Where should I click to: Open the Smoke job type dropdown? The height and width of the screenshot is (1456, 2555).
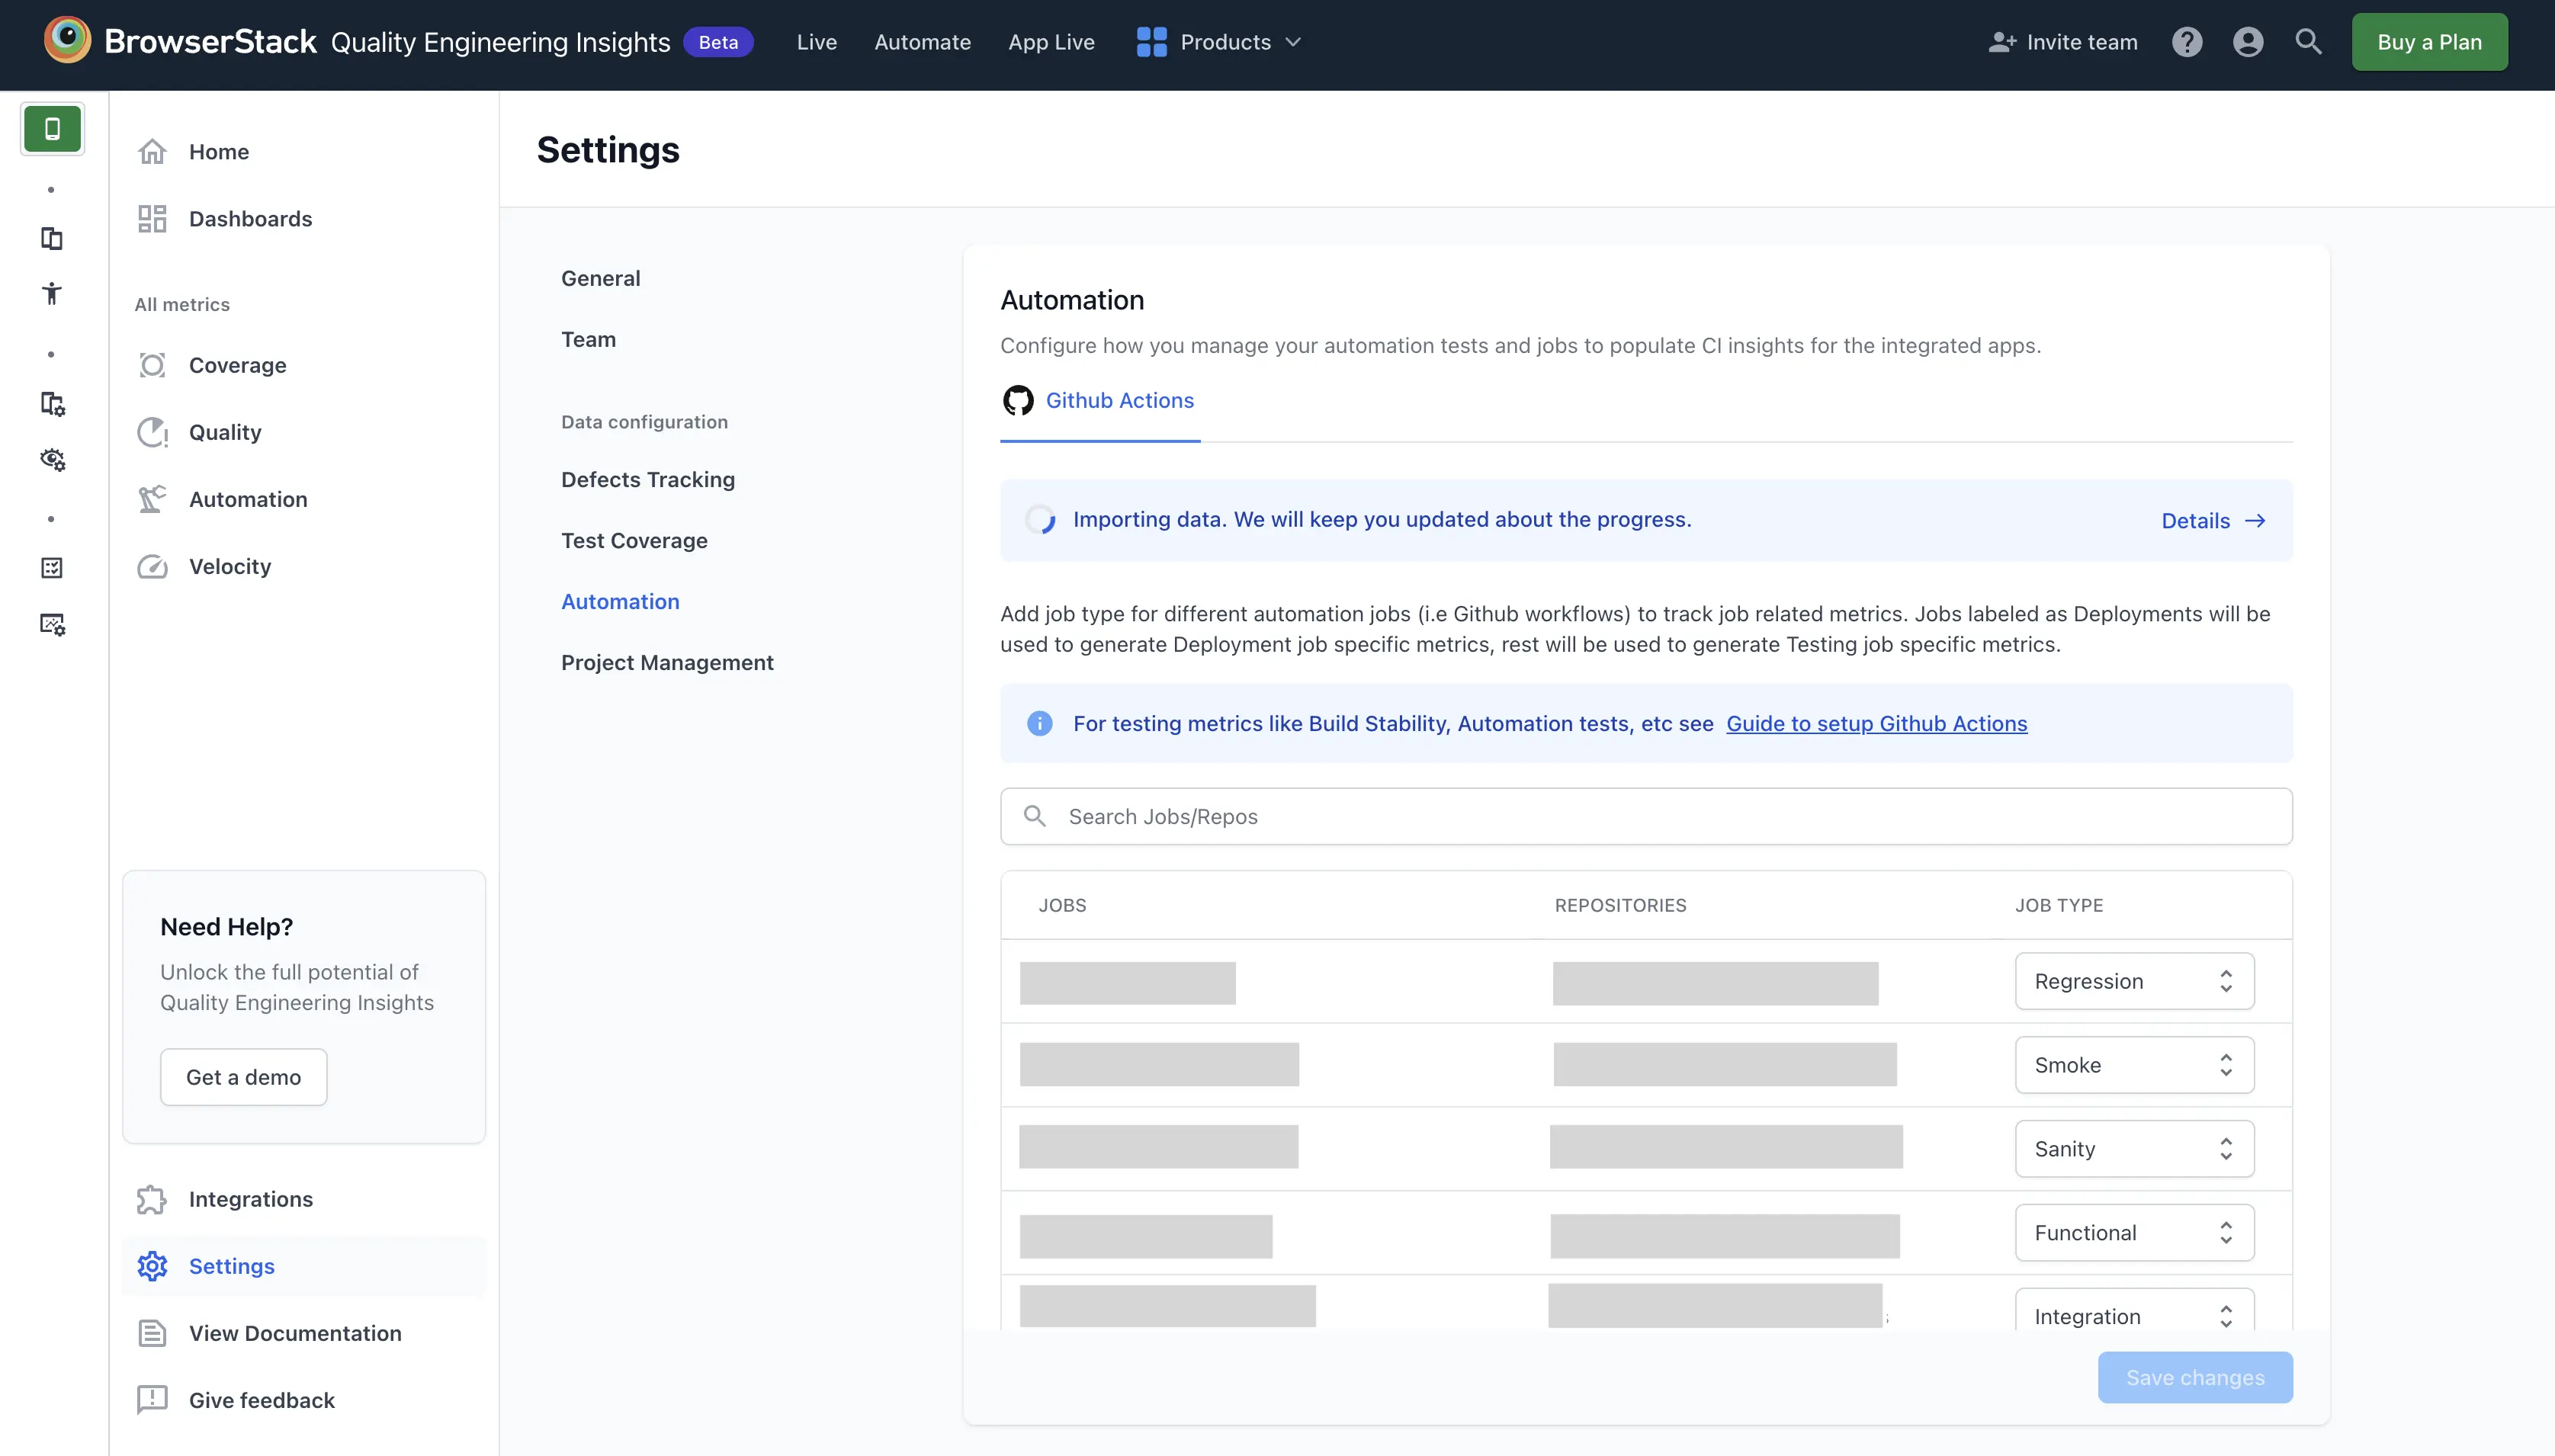(2134, 1065)
